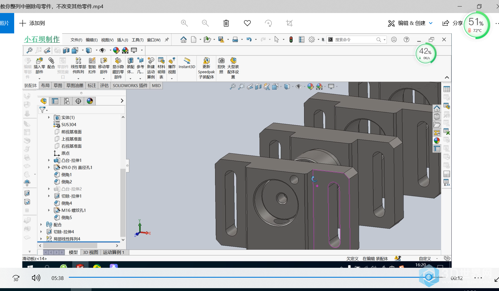Image resolution: width=499 pixels, height=291 pixels.
Task: Click the zoom in magnifier in photo viewer
Action: click(x=184, y=23)
